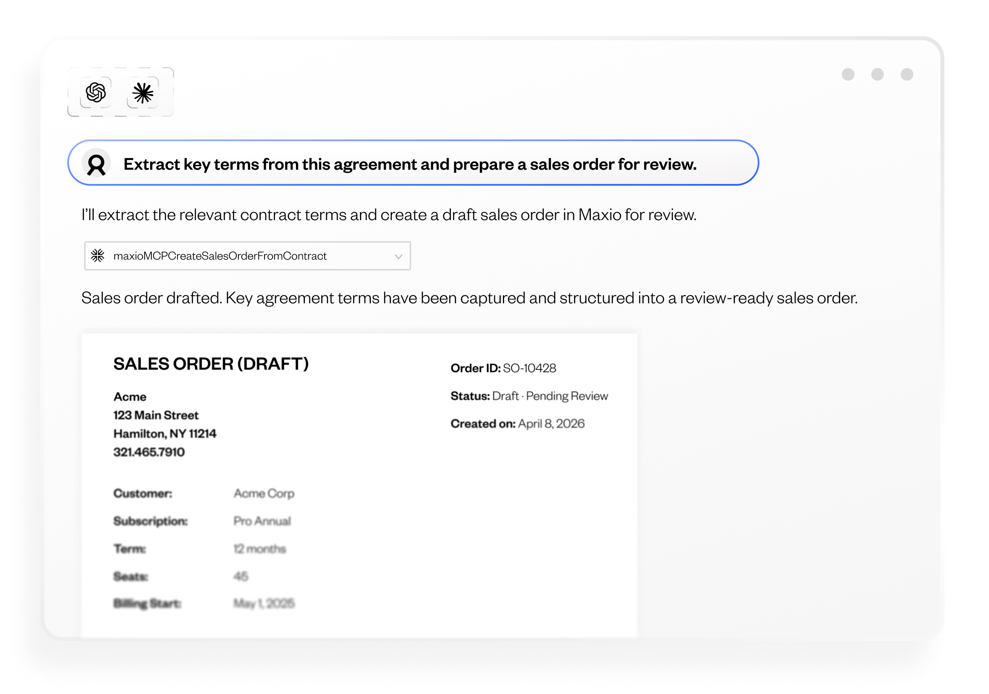Click the Draft · Pending Review status
Screen dimensions: 989x694
pos(550,396)
